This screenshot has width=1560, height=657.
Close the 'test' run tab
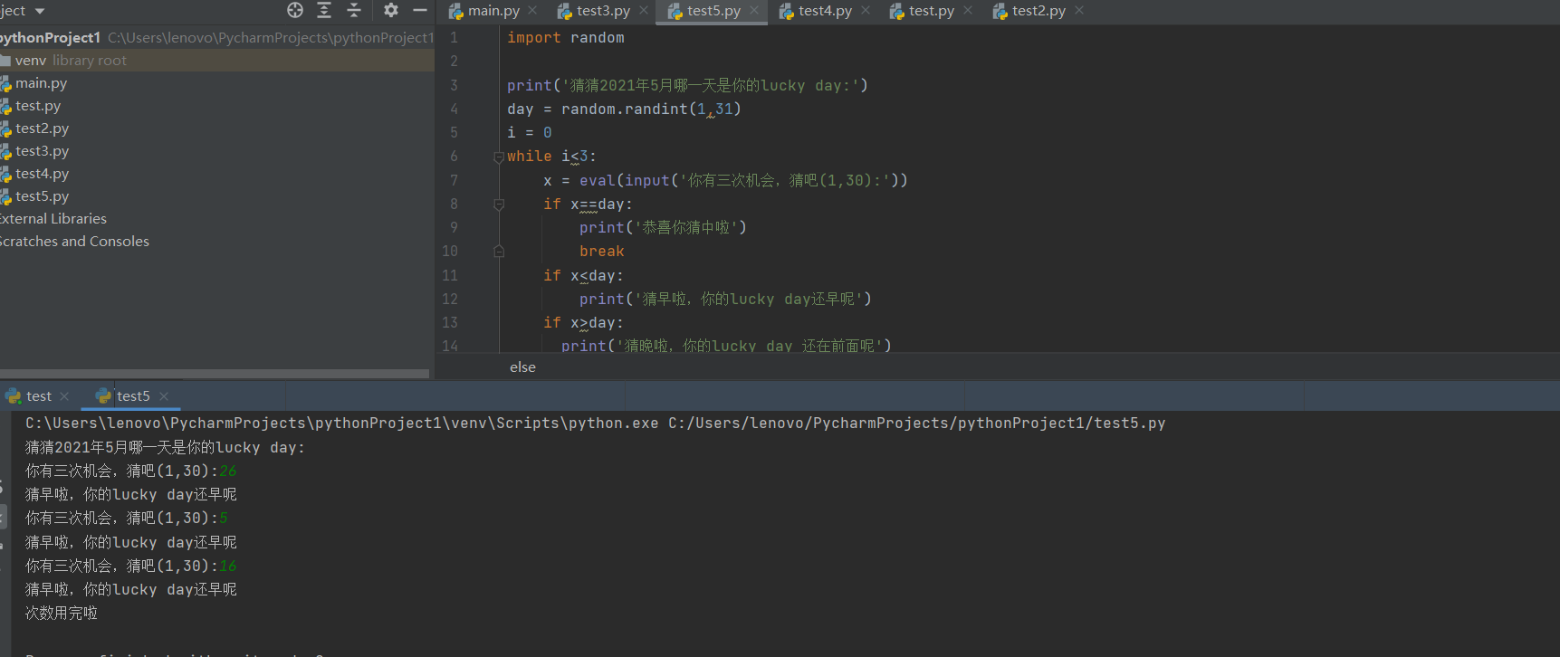(64, 396)
